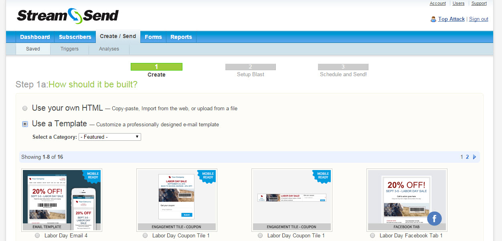Switch to the Reports tab

181,37
